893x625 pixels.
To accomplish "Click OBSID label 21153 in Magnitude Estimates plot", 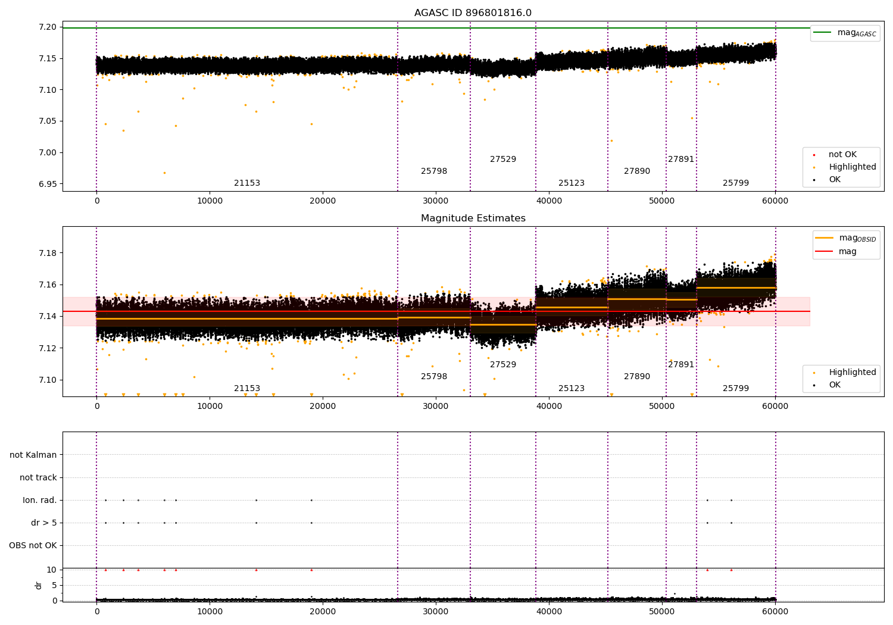I will (x=247, y=389).
